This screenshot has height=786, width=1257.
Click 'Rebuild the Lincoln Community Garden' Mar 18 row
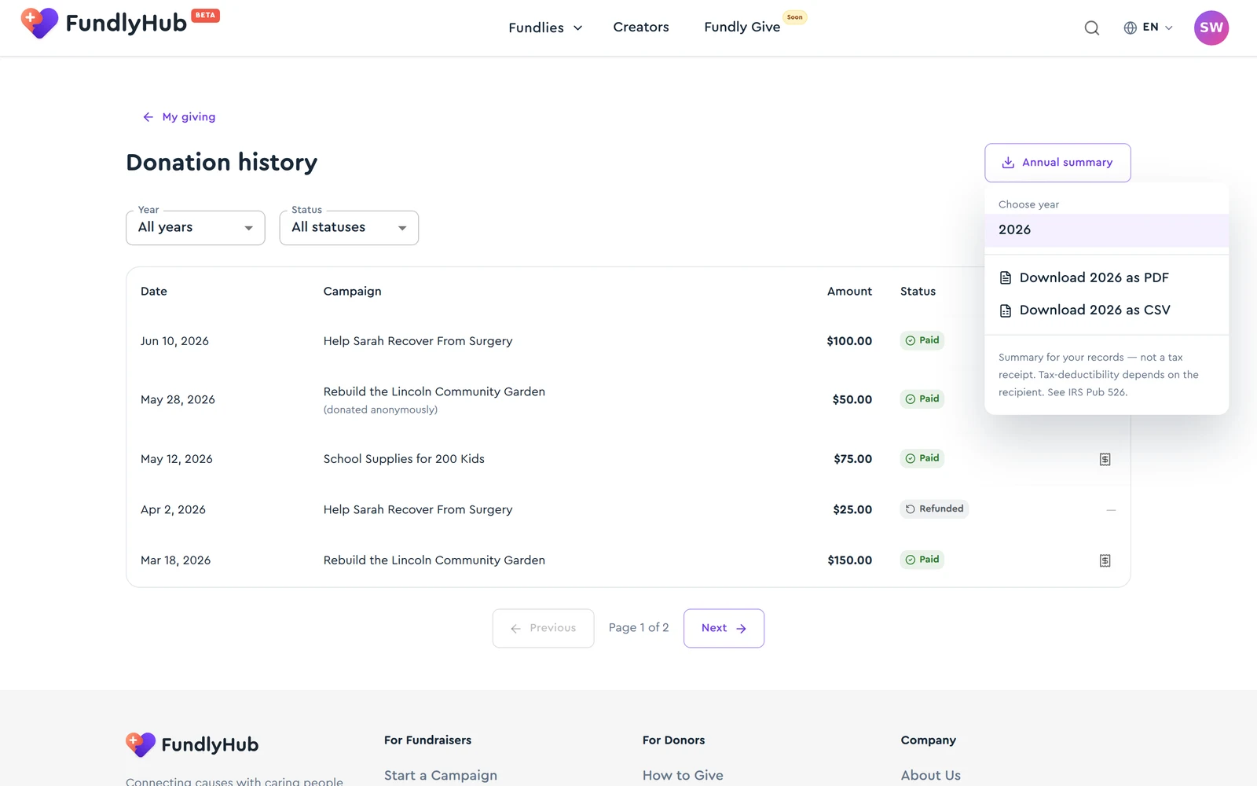tap(434, 560)
